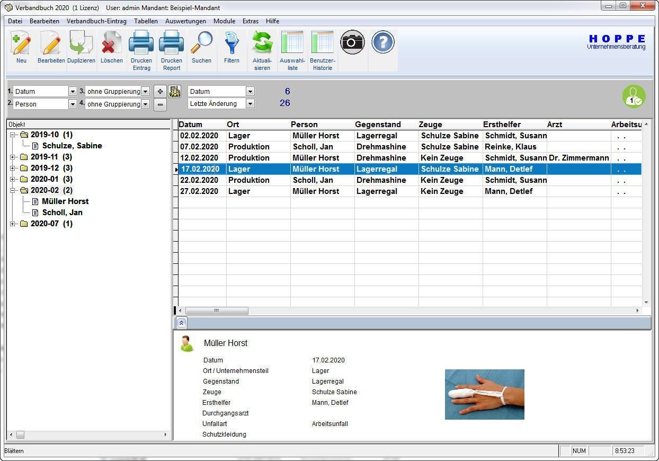Open the Verbandbuch-Eintrag menu

(x=96, y=21)
